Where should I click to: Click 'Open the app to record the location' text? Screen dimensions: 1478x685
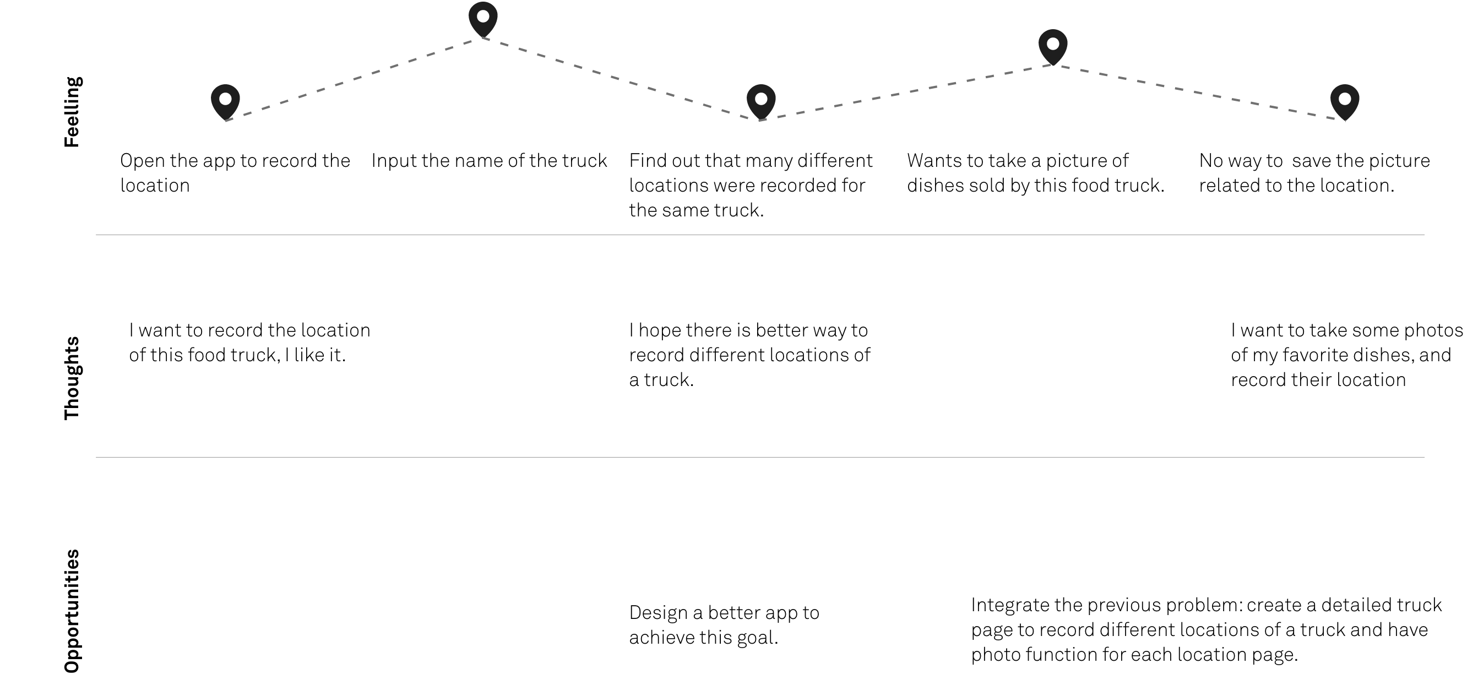pyautogui.click(x=235, y=173)
